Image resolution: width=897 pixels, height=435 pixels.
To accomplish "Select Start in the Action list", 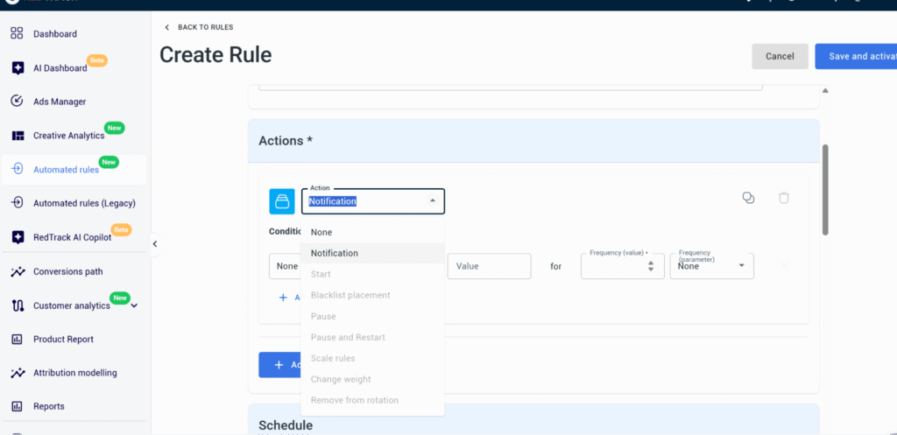I will 372,274.
